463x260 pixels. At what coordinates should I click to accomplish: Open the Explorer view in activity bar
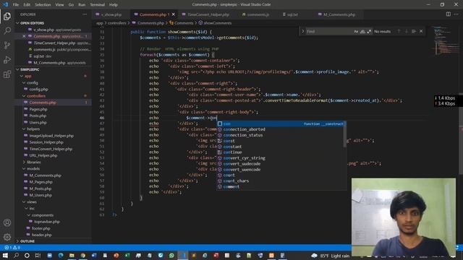coord(7,16)
